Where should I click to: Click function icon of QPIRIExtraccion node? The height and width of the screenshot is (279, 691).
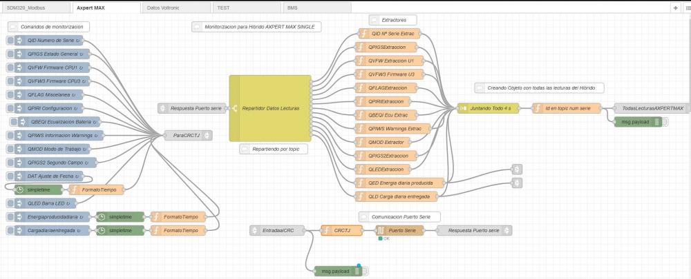point(359,101)
